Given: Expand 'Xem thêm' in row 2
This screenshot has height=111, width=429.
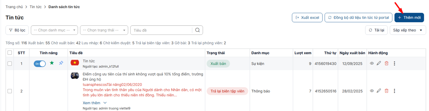Looking at the screenshot, I should [x=94, y=103].
